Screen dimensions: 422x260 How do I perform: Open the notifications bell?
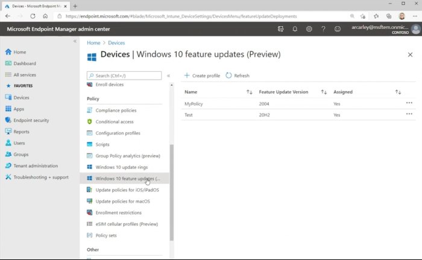(x=295, y=29)
